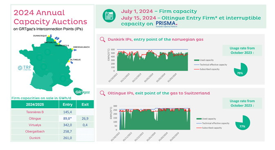
Task: Click 'on GRTgaz's Interconnection Points (IPs)' subtitle
Action: click(x=48, y=29)
